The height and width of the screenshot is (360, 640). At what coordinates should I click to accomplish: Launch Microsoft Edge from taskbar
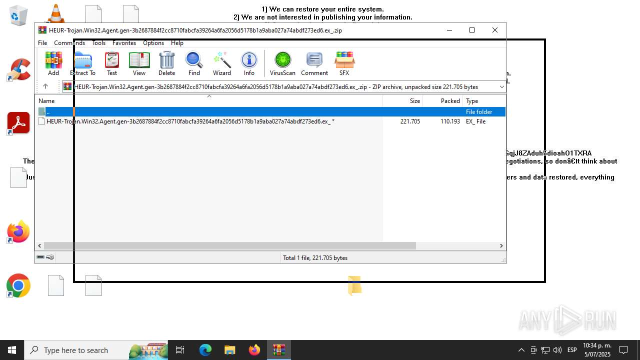(x=205, y=350)
